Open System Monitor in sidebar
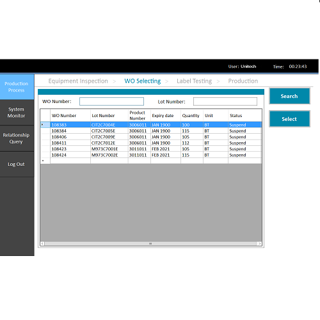 [x=17, y=113]
